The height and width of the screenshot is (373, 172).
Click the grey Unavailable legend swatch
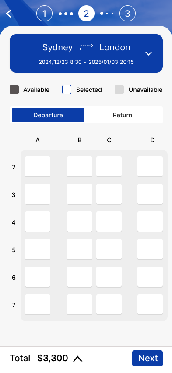point(119,90)
